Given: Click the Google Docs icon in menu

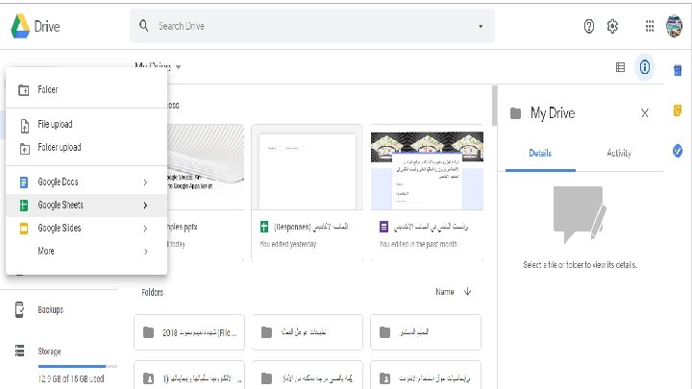Looking at the screenshot, I should (x=24, y=182).
